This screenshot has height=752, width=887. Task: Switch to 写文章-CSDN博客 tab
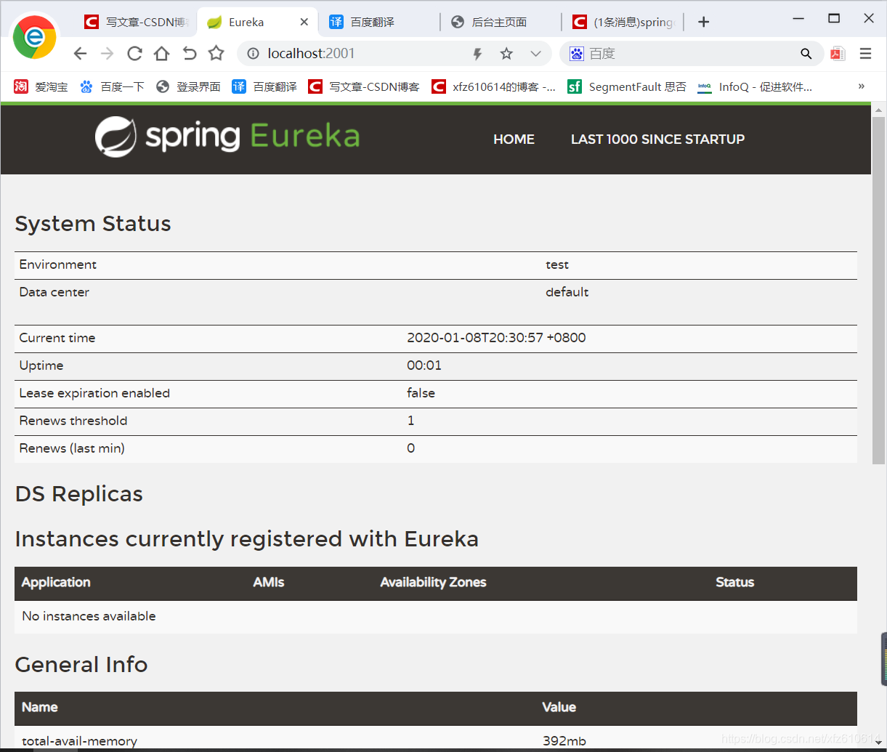[137, 22]
